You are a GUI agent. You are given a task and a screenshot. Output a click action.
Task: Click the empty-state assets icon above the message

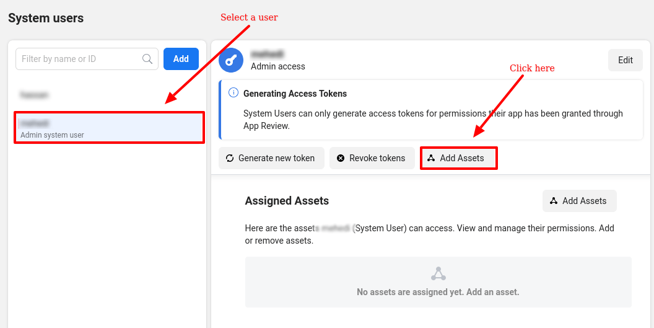pyautogui.click(x=438, y=273)
